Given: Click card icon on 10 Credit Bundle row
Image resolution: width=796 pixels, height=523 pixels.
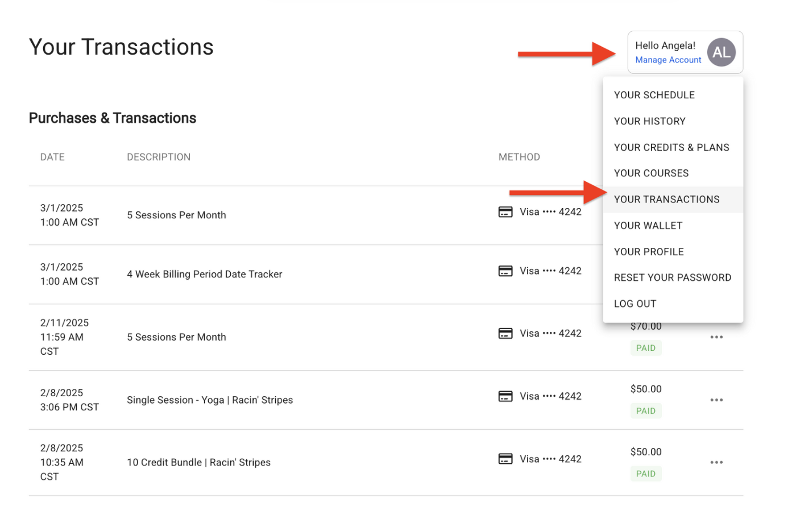Looking at the screenshot, I should coord(505,459).
